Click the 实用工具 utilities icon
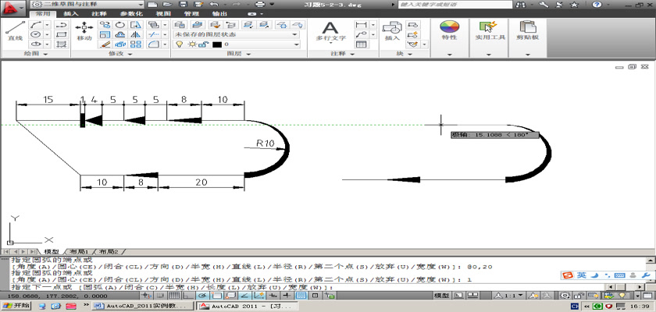Screen dimensions: 656x312 (x=490, y=30)
